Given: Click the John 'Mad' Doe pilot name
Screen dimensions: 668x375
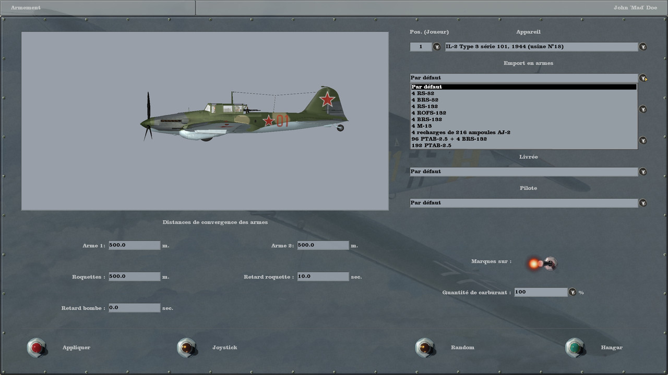Looking at the screenshot, I should [x=635, y=8].
